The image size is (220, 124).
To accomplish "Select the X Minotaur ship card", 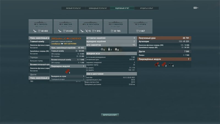I will coord(65,27).
